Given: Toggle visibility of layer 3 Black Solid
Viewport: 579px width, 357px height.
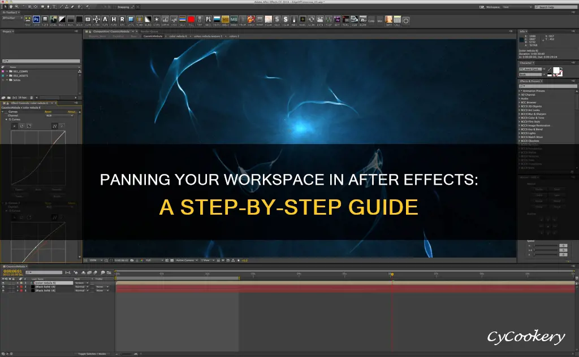Looking at the screenshot, I should [x=3, y=290].
